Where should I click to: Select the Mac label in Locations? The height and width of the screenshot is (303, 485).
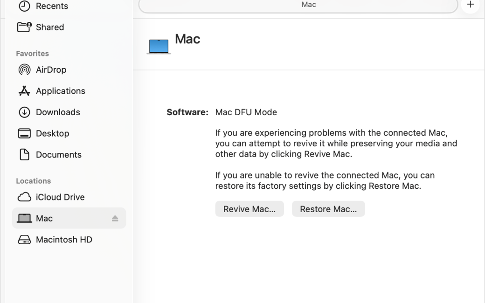point(44,218)
